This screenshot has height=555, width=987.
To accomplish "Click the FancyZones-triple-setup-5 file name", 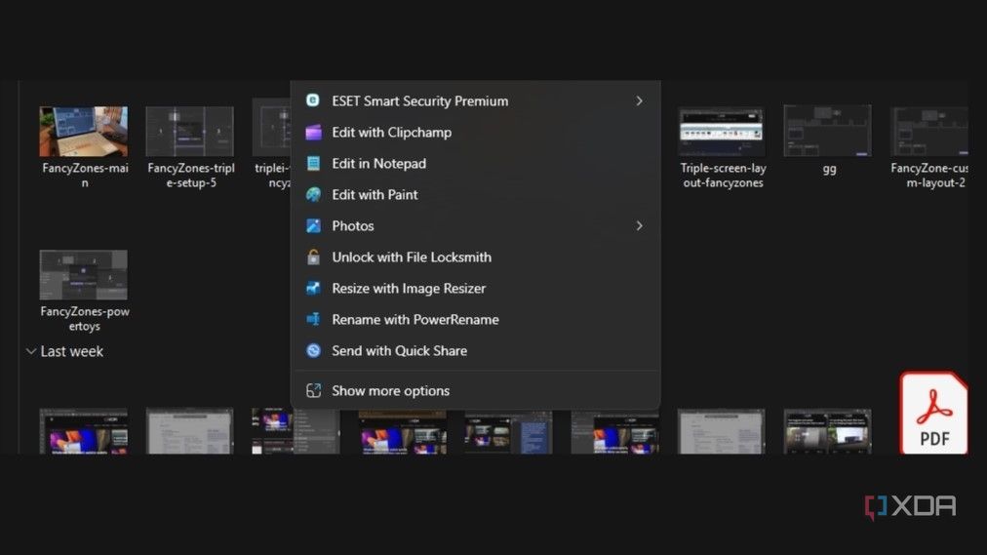I will click(x=191, y=175).
